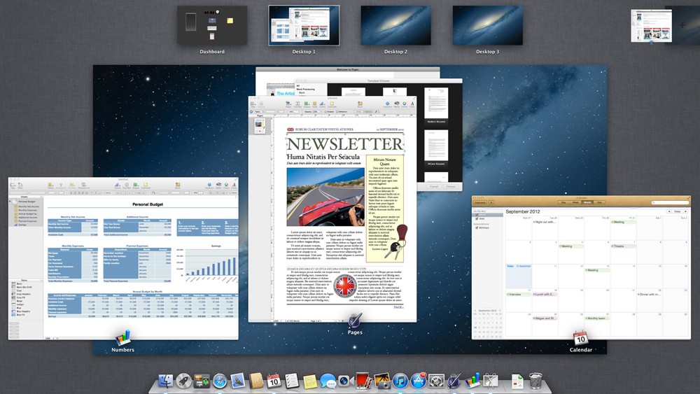Switch to Desktop 3 space

click(x=487, y=26)
